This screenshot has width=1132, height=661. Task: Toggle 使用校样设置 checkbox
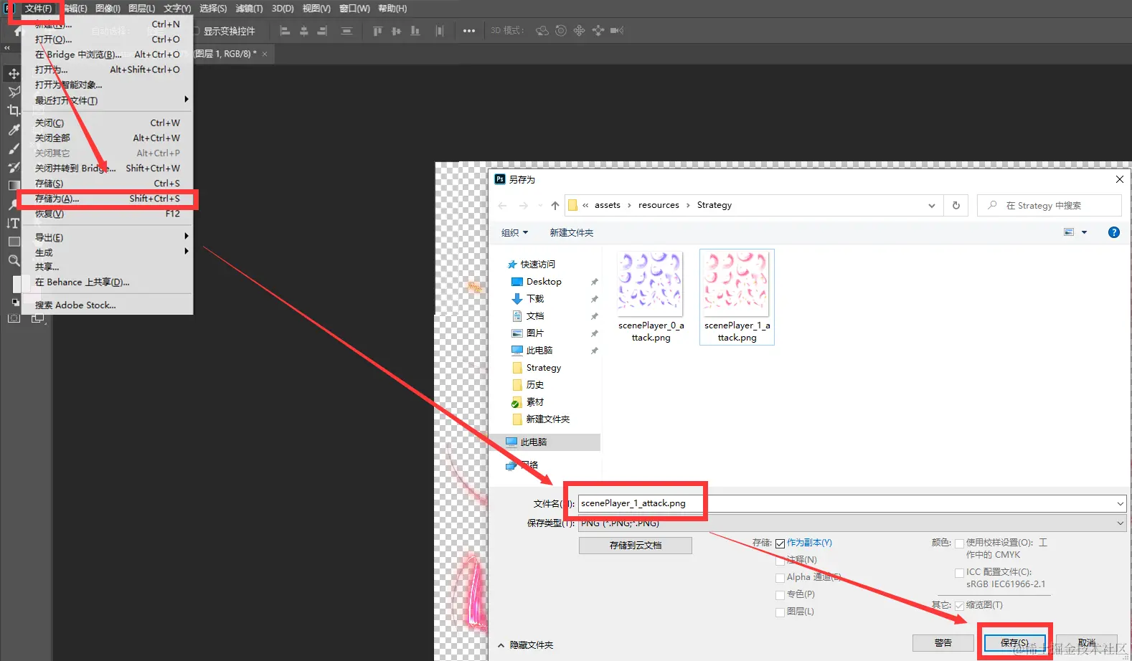(x=959, y=543)
